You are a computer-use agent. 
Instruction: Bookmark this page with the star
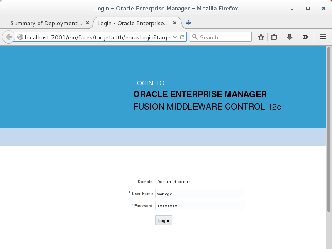pos(261,37)
